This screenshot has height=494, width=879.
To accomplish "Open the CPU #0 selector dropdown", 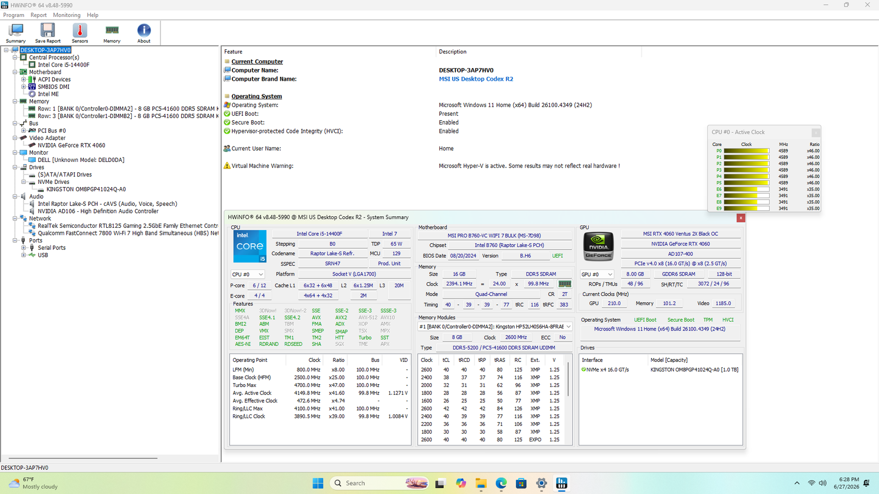I will (x=248, y=274).
